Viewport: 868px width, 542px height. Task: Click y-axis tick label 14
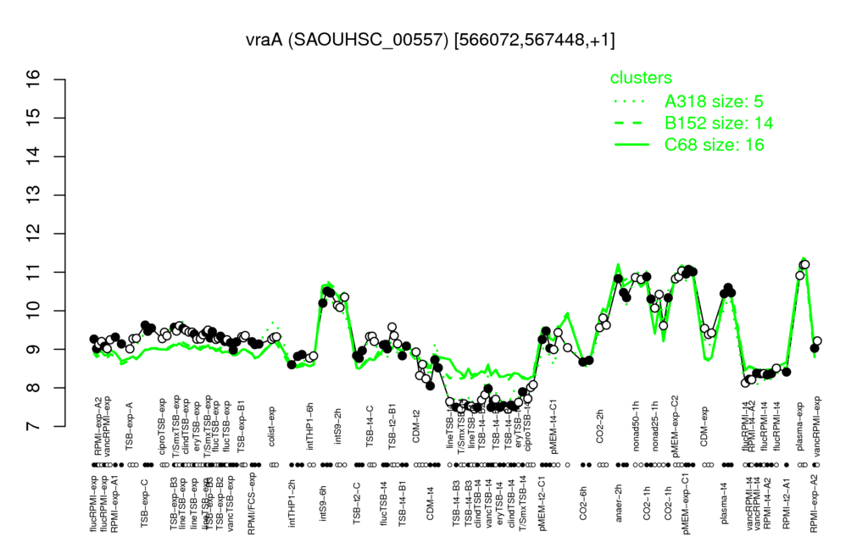33,157
